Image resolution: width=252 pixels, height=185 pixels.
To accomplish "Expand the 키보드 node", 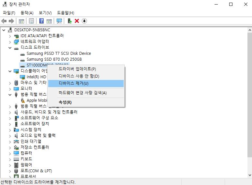I will 10,160.
